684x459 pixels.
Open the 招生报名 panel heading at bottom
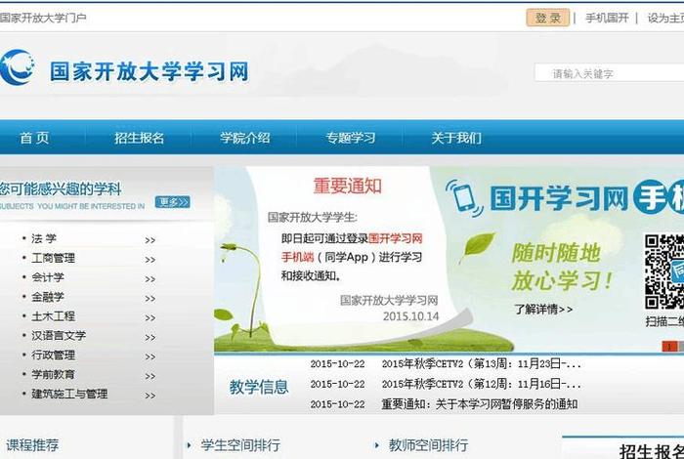point(652,451)
